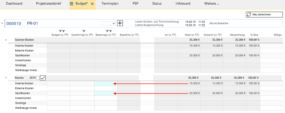This screenshot has width=285, height=113.
Task: Click the checkmark button beside Kosten 2019
Action: [x=43, y=78]
